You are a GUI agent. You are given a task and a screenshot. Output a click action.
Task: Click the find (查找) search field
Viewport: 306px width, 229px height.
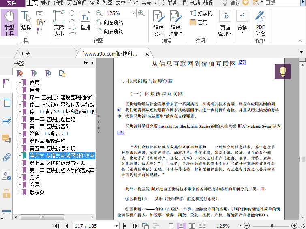tap(282, 3)
